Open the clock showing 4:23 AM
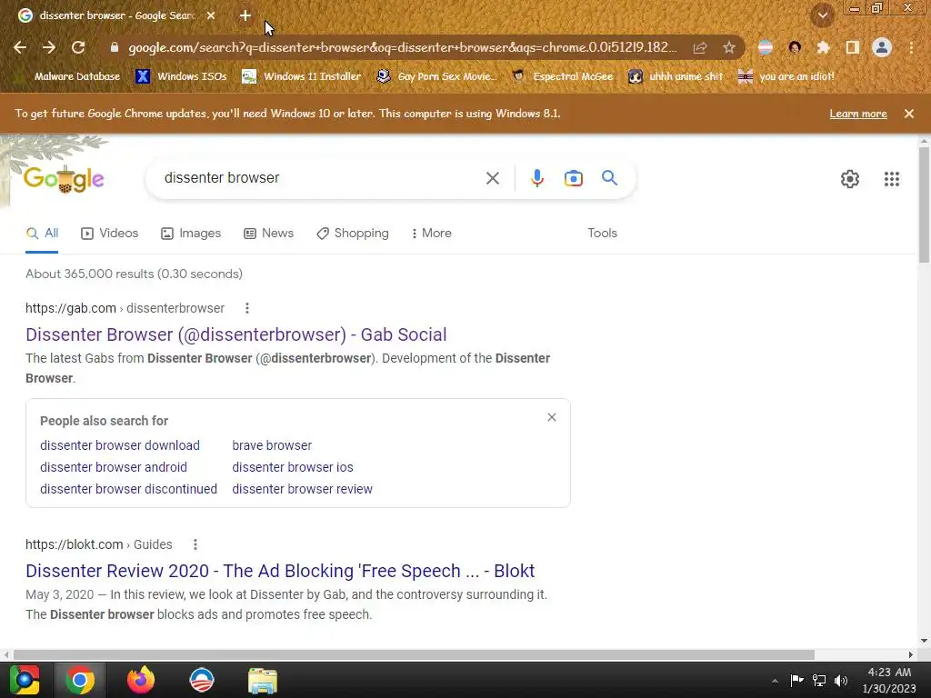 pyautogui.click(x=889, y=680)
